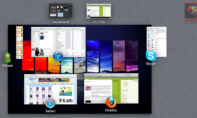The image size is (197, 118).
Task: Select the Skype contacts window preview
Action: [157, 42]
